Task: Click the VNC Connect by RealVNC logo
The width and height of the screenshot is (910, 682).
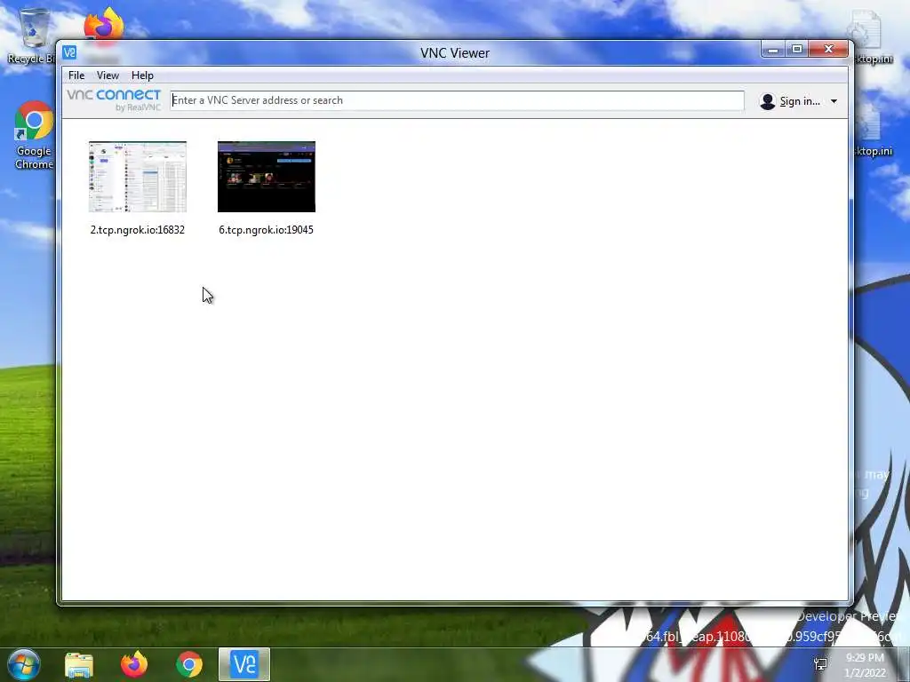Action: point(114,99)
